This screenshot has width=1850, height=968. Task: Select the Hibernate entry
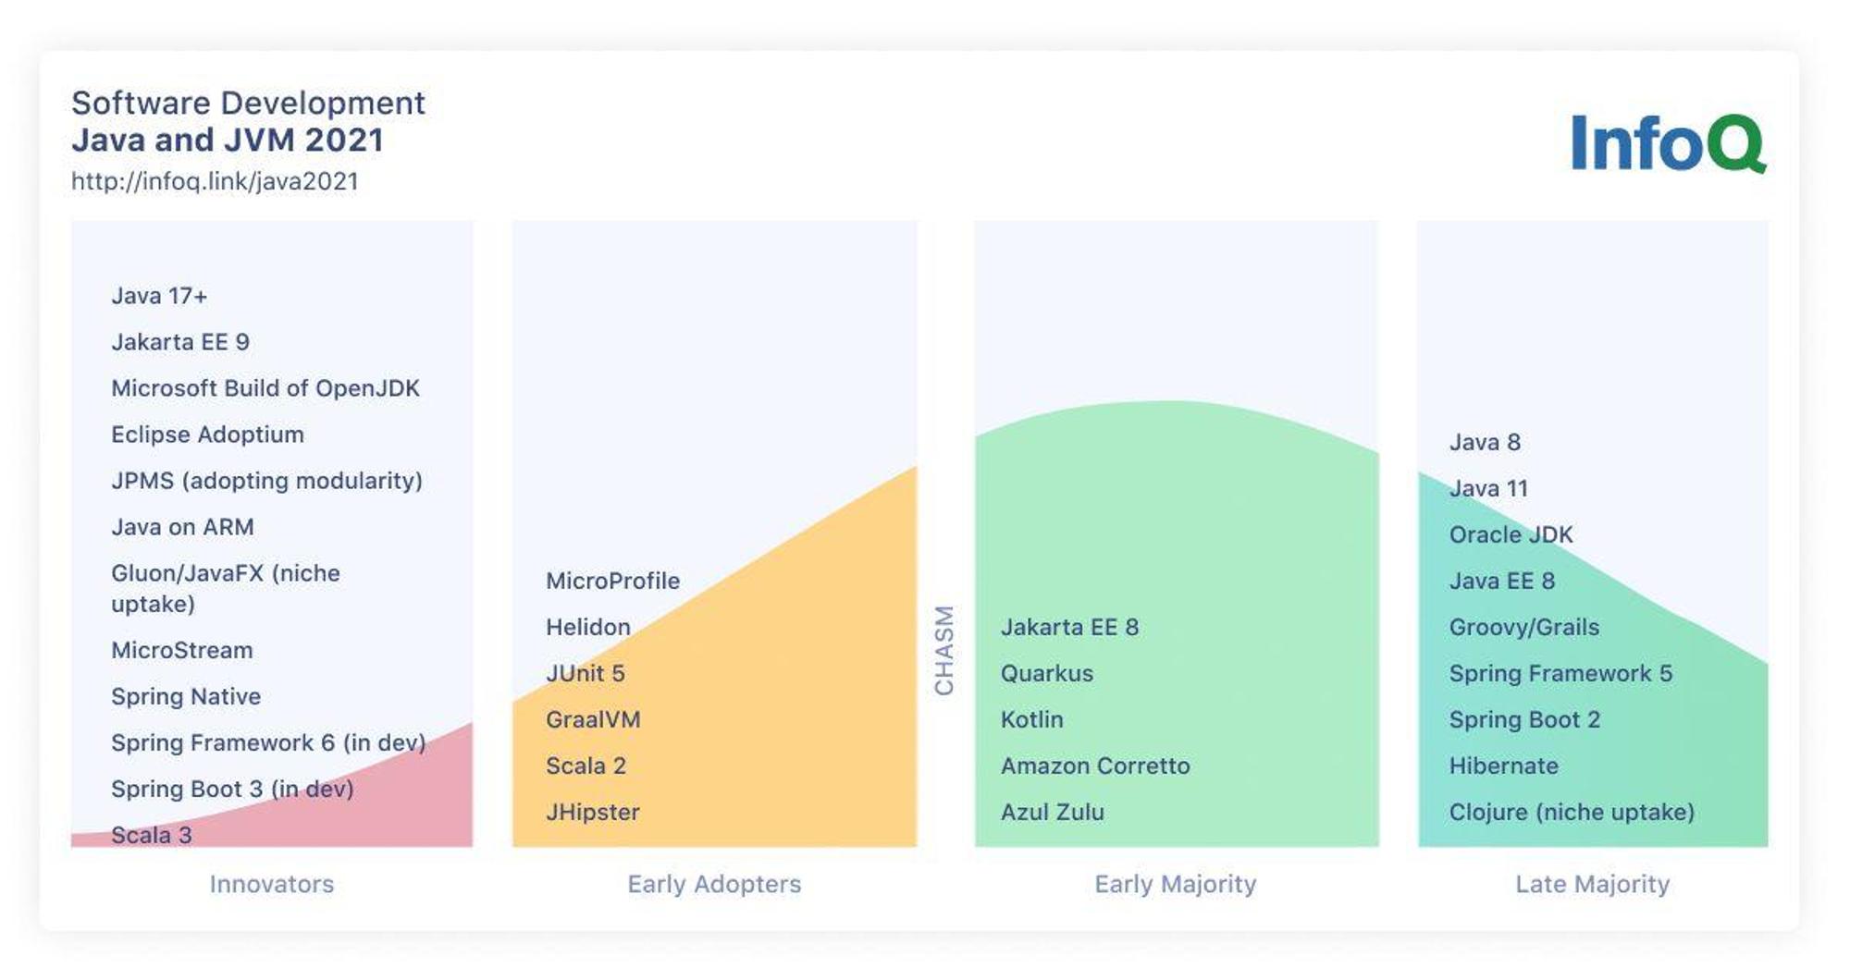point(1503,766)
